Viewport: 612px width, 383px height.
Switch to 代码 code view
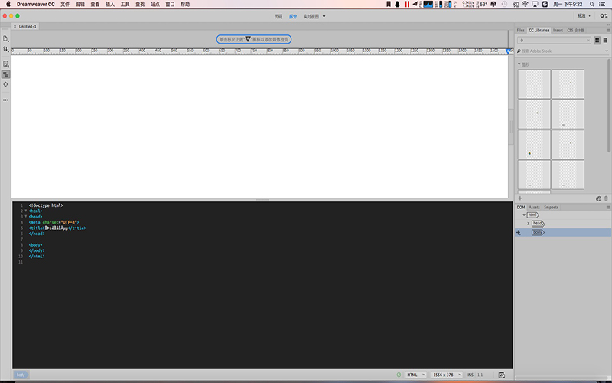click(x=278, y=16)
